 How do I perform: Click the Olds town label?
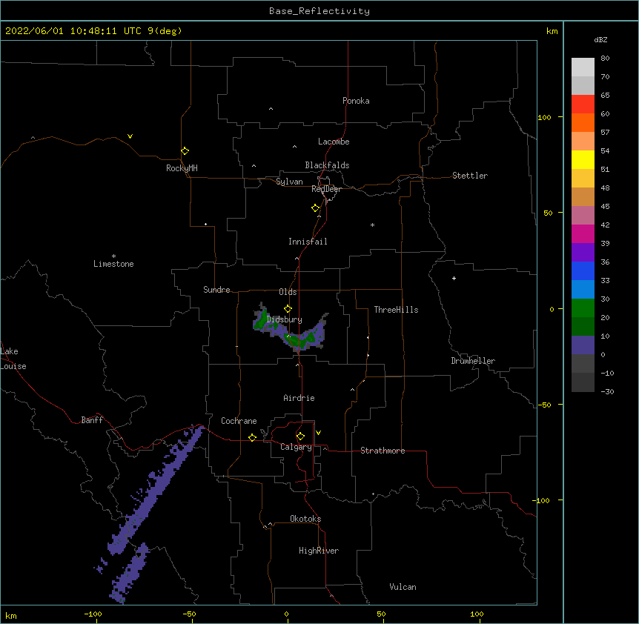click(288, 292)
